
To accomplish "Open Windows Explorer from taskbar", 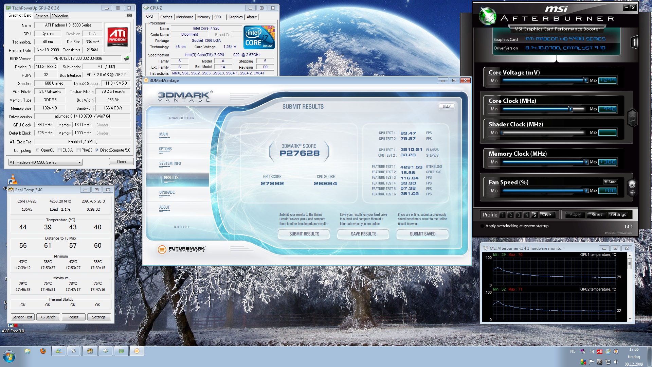I will click(28, 351).
